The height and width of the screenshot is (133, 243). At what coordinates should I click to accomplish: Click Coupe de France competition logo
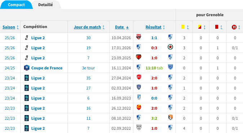(x=27, y=68)
